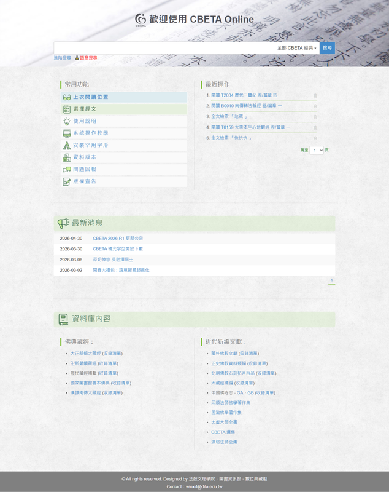This screenshot has width=389, height=492.
Task: Click the glasses icon for 上次閱讀位置
Action: (67, 97)
